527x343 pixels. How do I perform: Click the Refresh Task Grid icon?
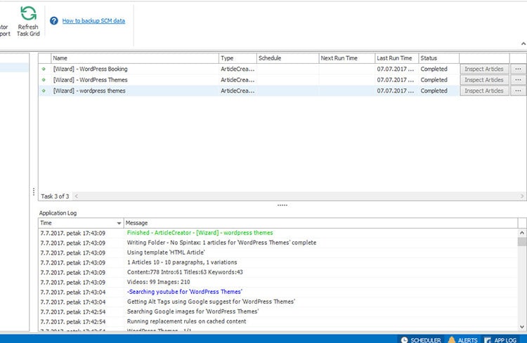(28, 13)
